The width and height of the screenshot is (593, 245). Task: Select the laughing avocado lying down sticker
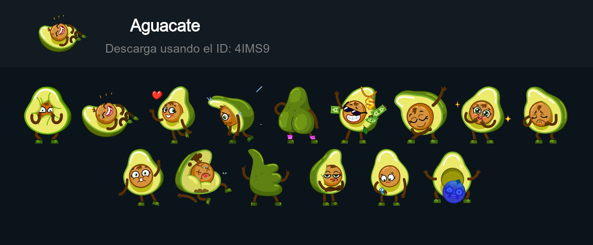110,115
